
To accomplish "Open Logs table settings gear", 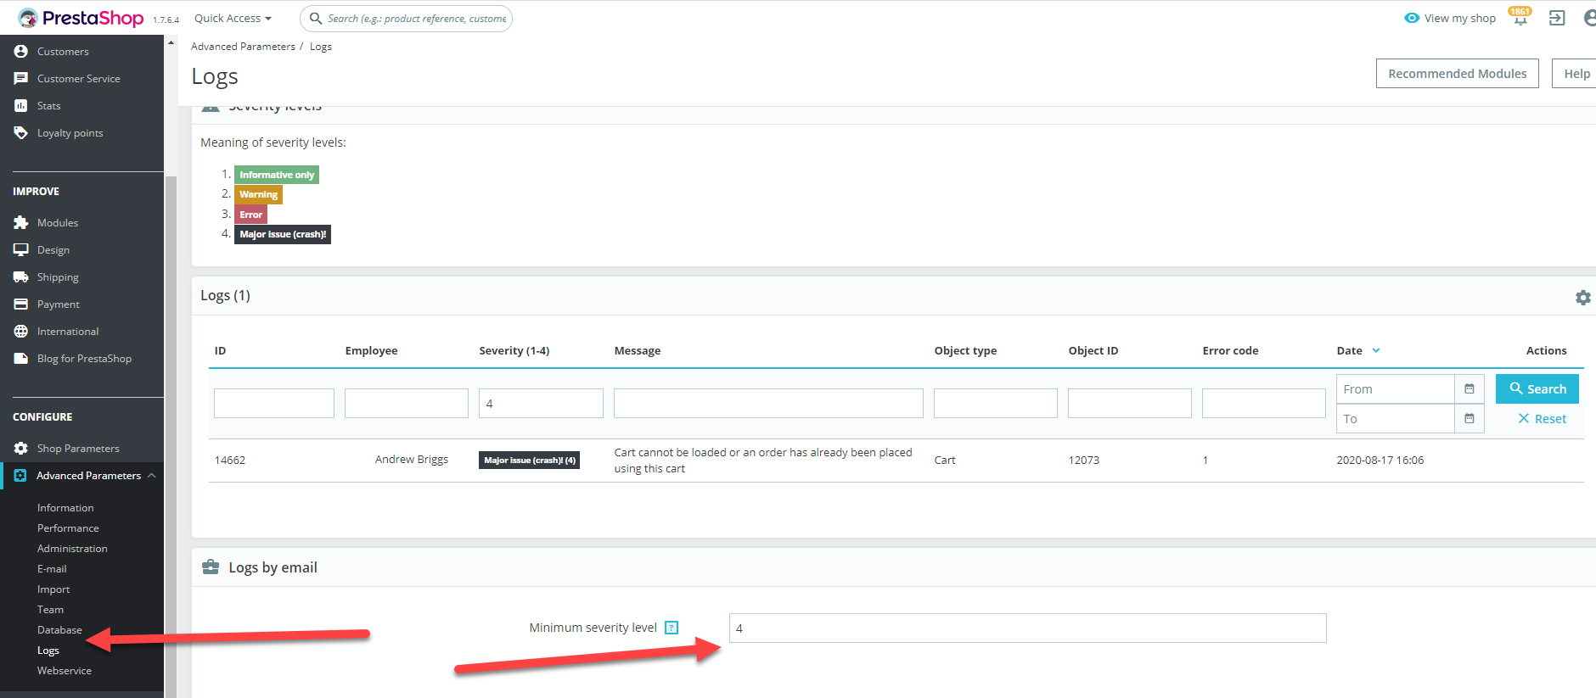I will point(1583,298).
